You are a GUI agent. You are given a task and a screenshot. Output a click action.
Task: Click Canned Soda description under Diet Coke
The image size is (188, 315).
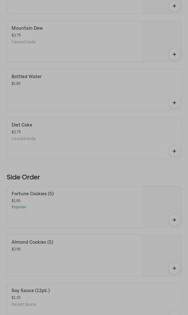point(24,139)
